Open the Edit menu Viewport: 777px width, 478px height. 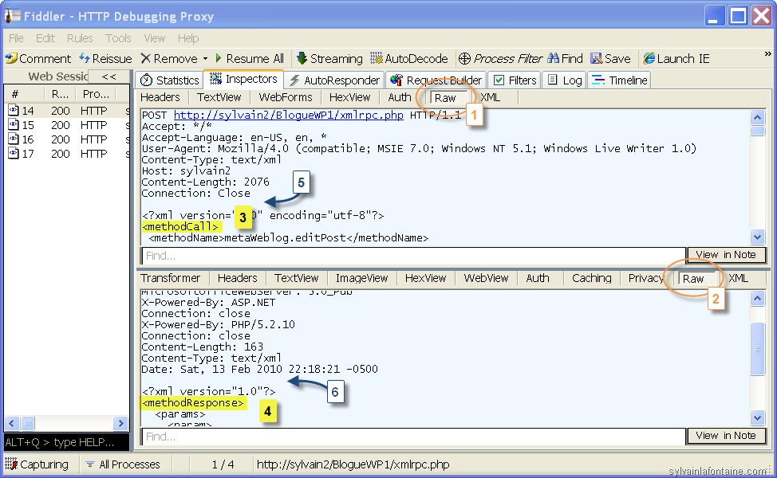coord(45,38)
